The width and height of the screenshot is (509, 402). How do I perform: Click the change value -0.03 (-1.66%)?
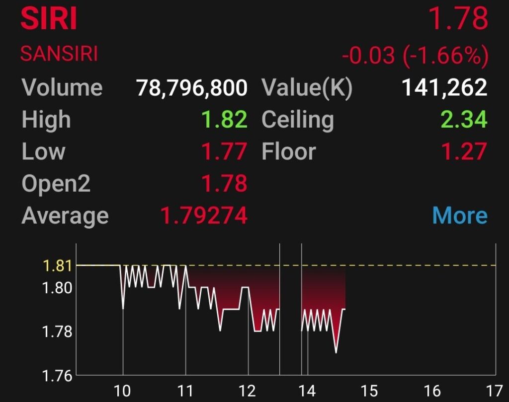[x=415, y=56]
